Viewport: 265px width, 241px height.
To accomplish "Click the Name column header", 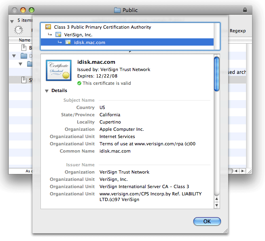I will tap(25, 40).
